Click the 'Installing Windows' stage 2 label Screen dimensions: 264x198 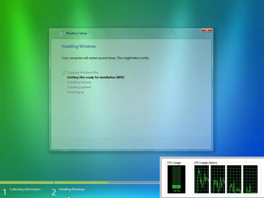point(72,189)
